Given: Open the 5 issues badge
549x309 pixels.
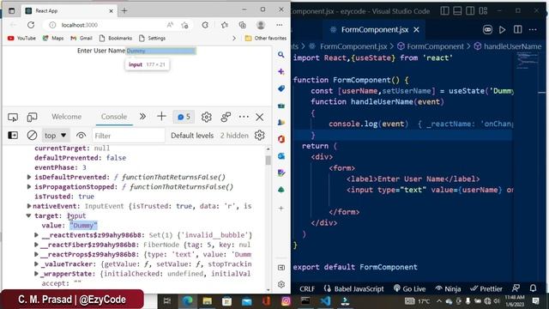Looking at the screenshot, I should tap(184, 117).
